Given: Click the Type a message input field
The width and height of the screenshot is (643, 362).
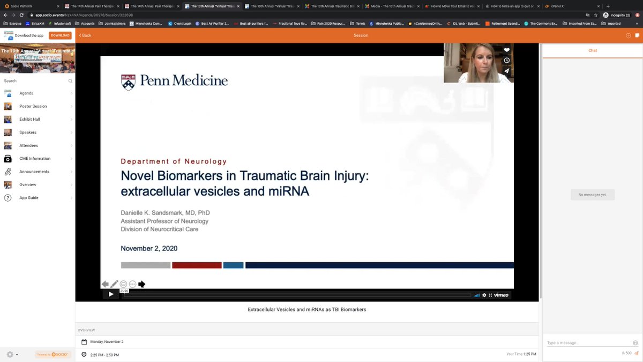Looking at the screenshot, I should click(x=584, y=342).
